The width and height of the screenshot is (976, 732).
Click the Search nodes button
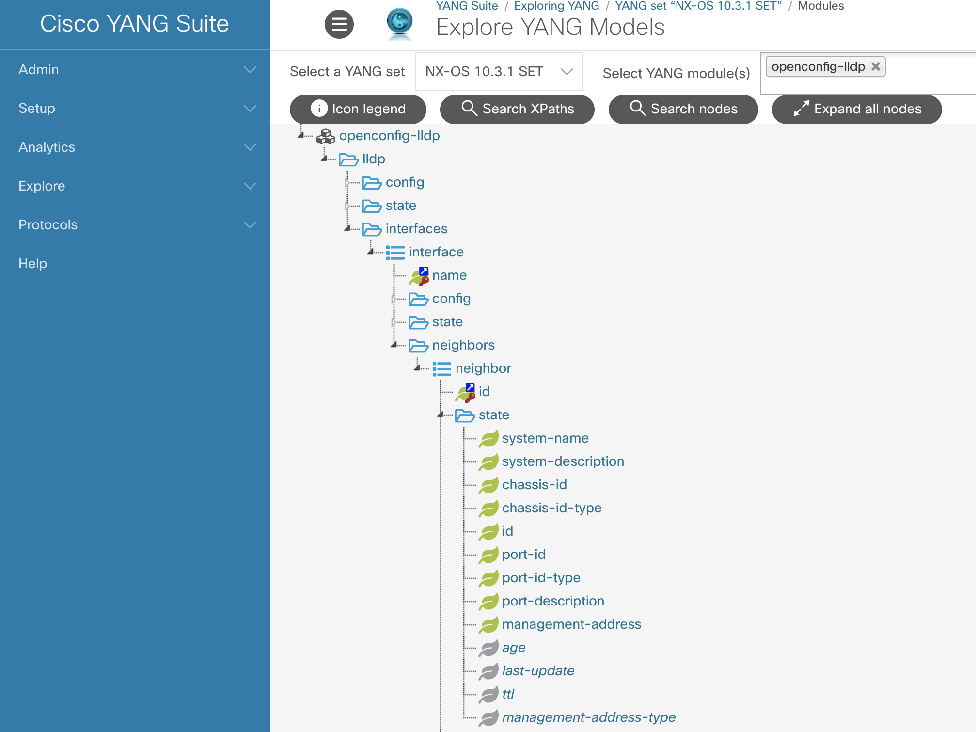click(683, 109)
